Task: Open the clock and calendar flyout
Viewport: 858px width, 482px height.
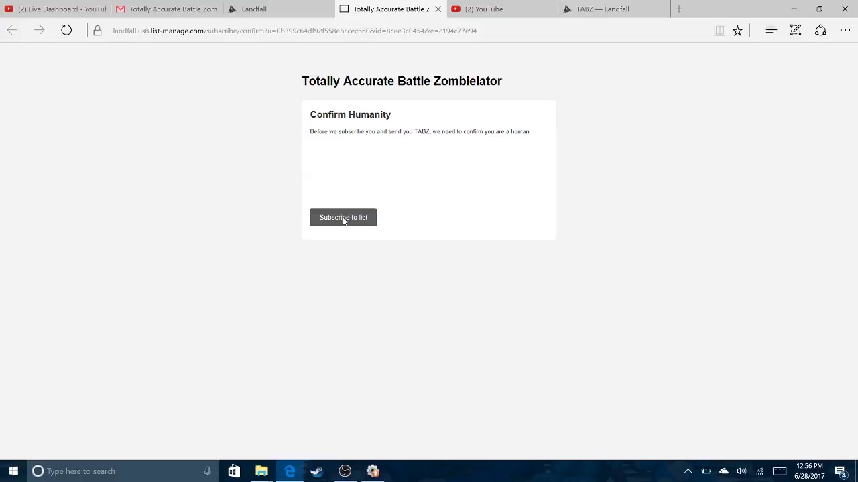Action: point(810,471)
